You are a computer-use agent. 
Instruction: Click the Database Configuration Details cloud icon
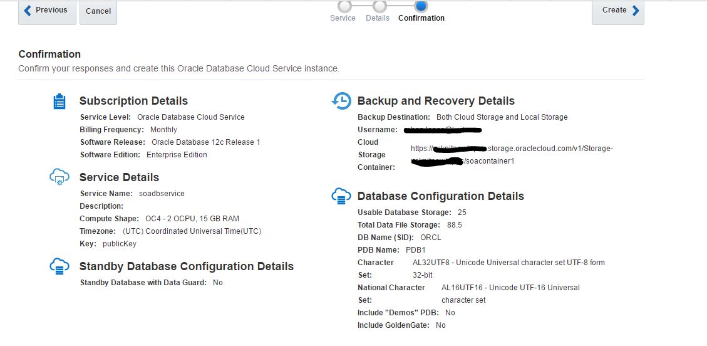(341, 196)
